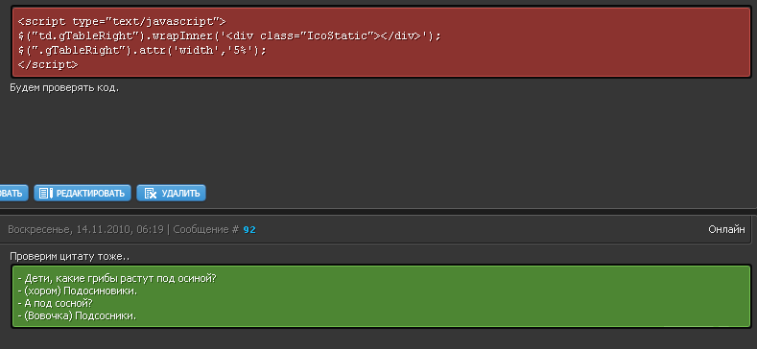Click the quote line about Дети, какие грибы

tap(116, 278)
